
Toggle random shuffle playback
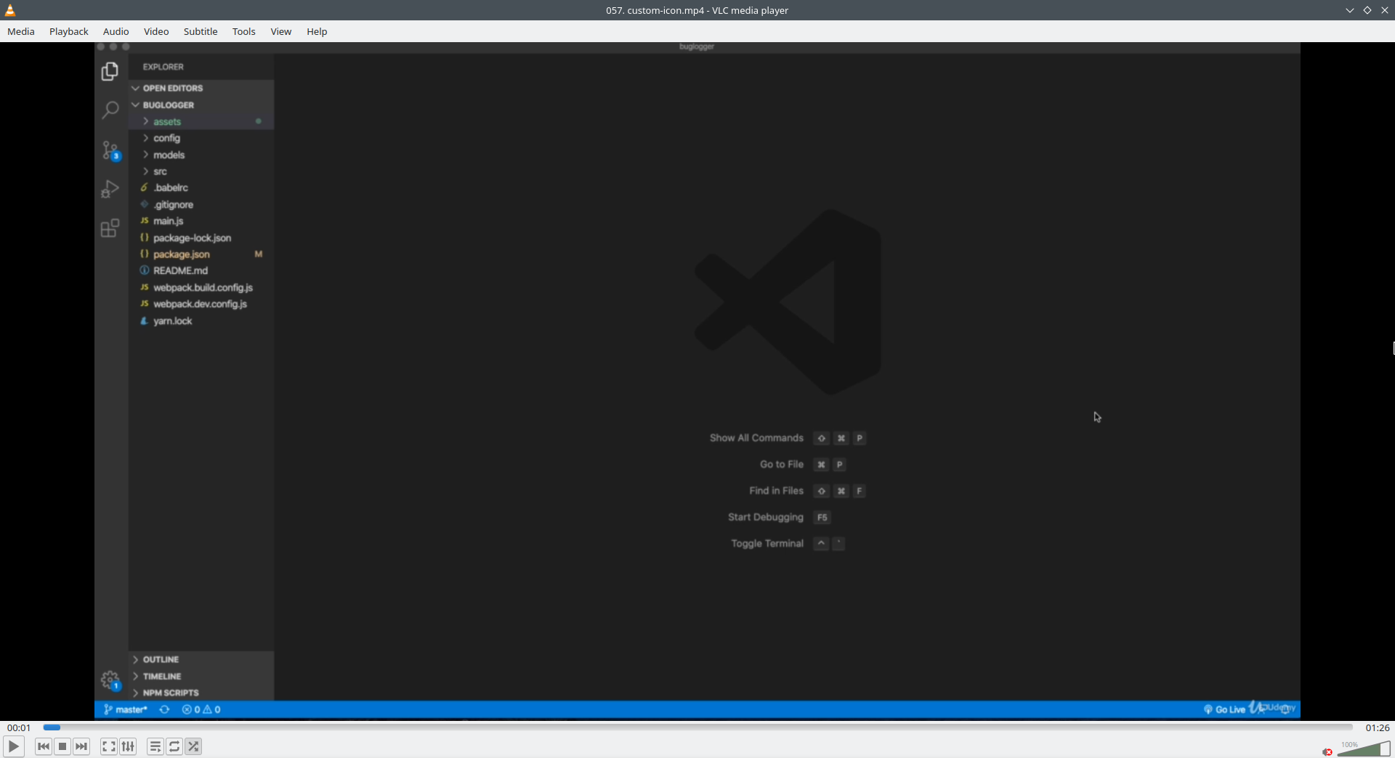(x=193, y=746)
